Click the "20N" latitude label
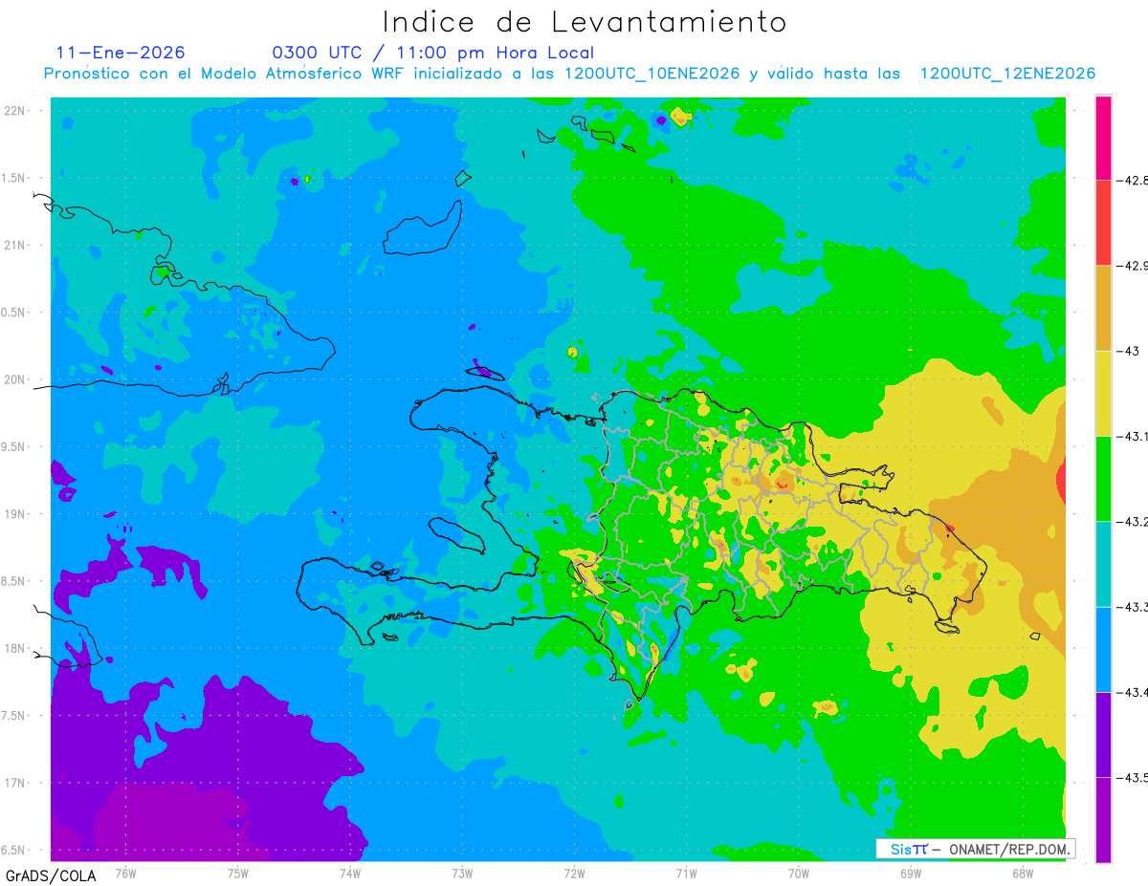The height and width of the screenshot is (886, 1148). click(16, 379)
